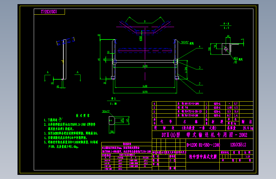Image resolution: width=276 pixels, height=179 pixels.
Task: Select technical requirement line 3 text
Action: (x=71, y=133)
